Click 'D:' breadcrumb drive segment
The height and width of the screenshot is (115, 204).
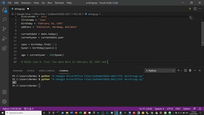[x=13, y=14]
